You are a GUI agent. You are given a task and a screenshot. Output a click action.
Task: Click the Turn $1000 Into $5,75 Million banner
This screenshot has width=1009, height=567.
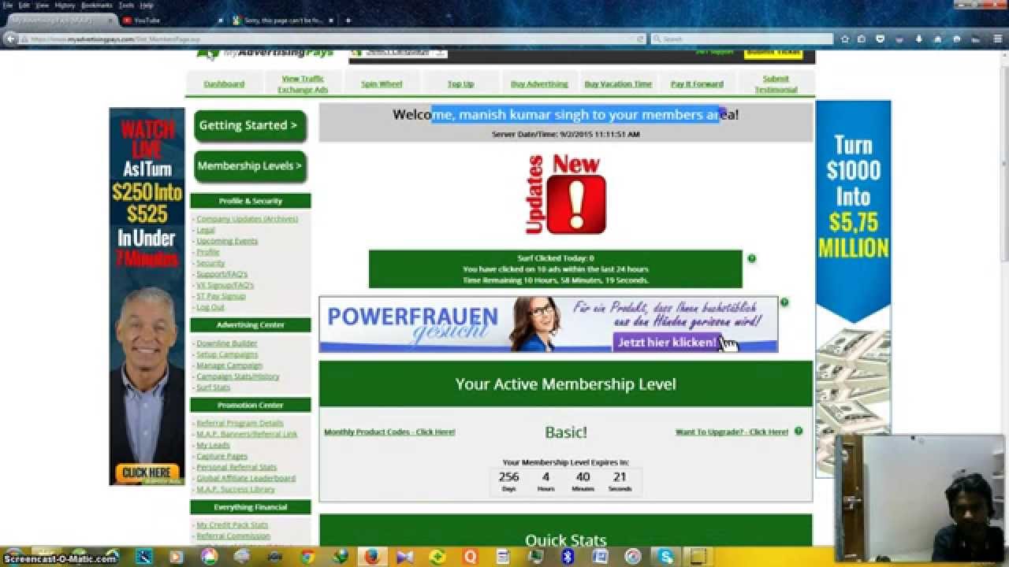point(853,288)
